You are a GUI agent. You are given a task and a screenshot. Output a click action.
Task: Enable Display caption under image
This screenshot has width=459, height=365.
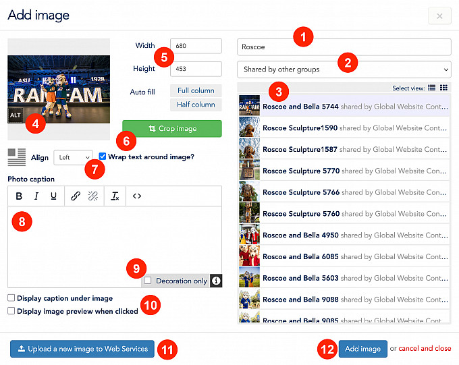point(11,298)
